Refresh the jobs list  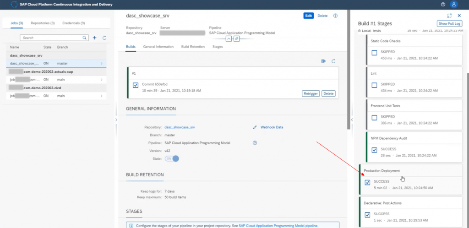[104, 38]
